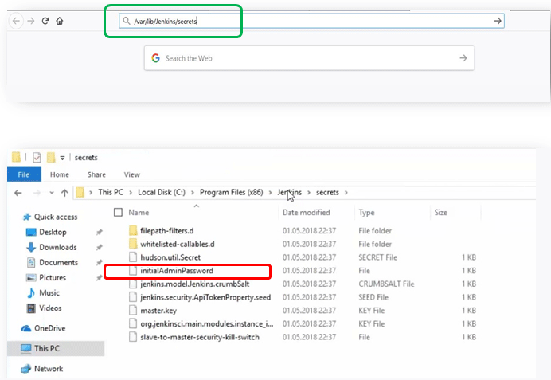Open the Share ribbon tab
551x380 pixels.
(x=96, y=174)
